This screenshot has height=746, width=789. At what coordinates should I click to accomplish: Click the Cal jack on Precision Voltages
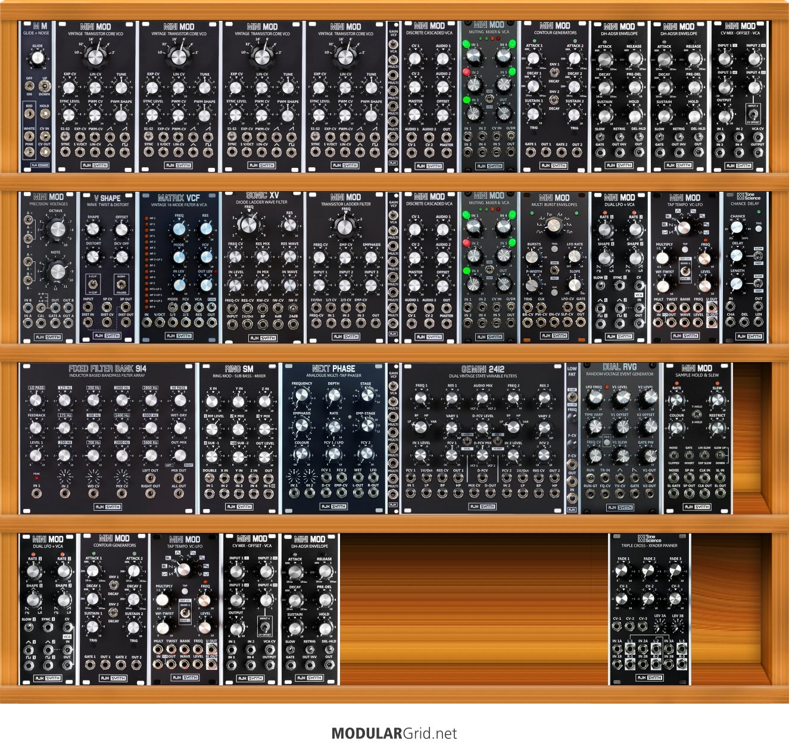point(41,324)
